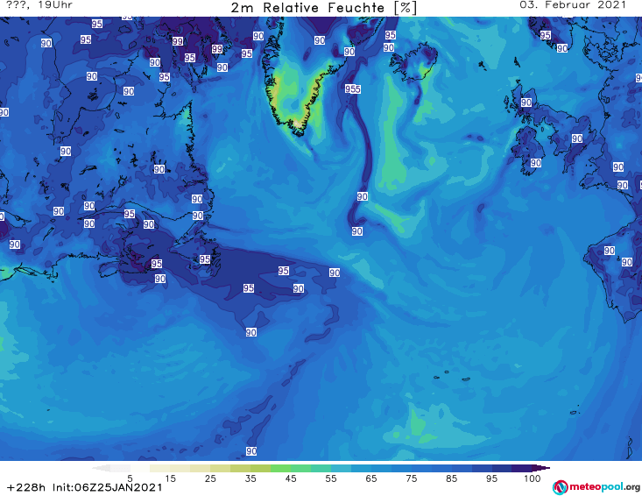Click the legend value "75"
The height and width of the screenshot is (496, 642).
(411, 478)
